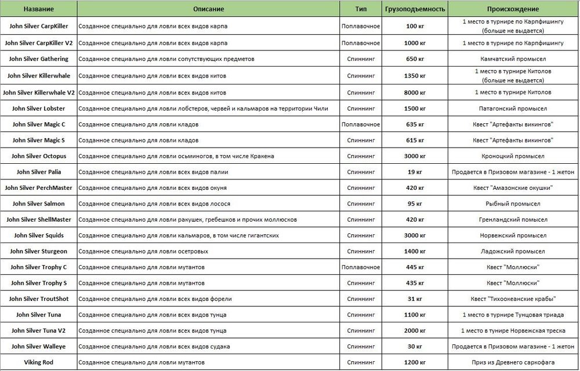This screenshot has height=371, width=580.
Task: Click the 'Тип' column header
Action: coord(361,9)
